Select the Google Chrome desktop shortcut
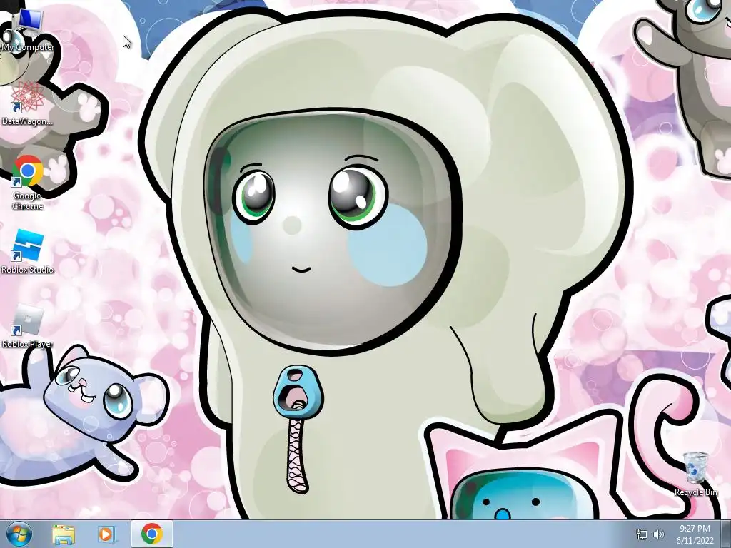 [x=28, y=183]
